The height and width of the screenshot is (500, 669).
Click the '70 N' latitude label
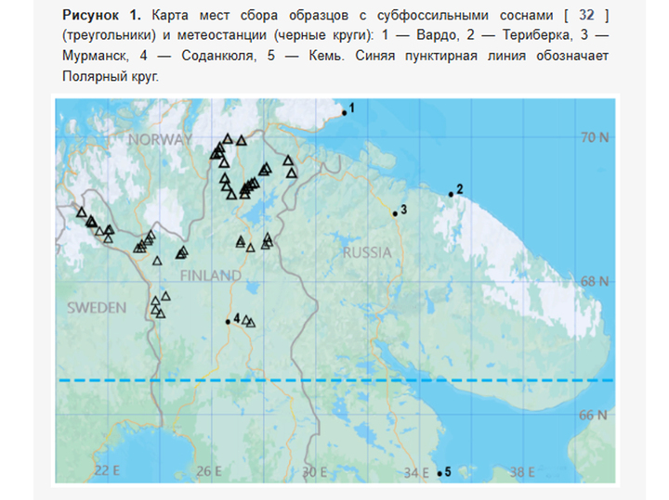click(x=595, y=137)
